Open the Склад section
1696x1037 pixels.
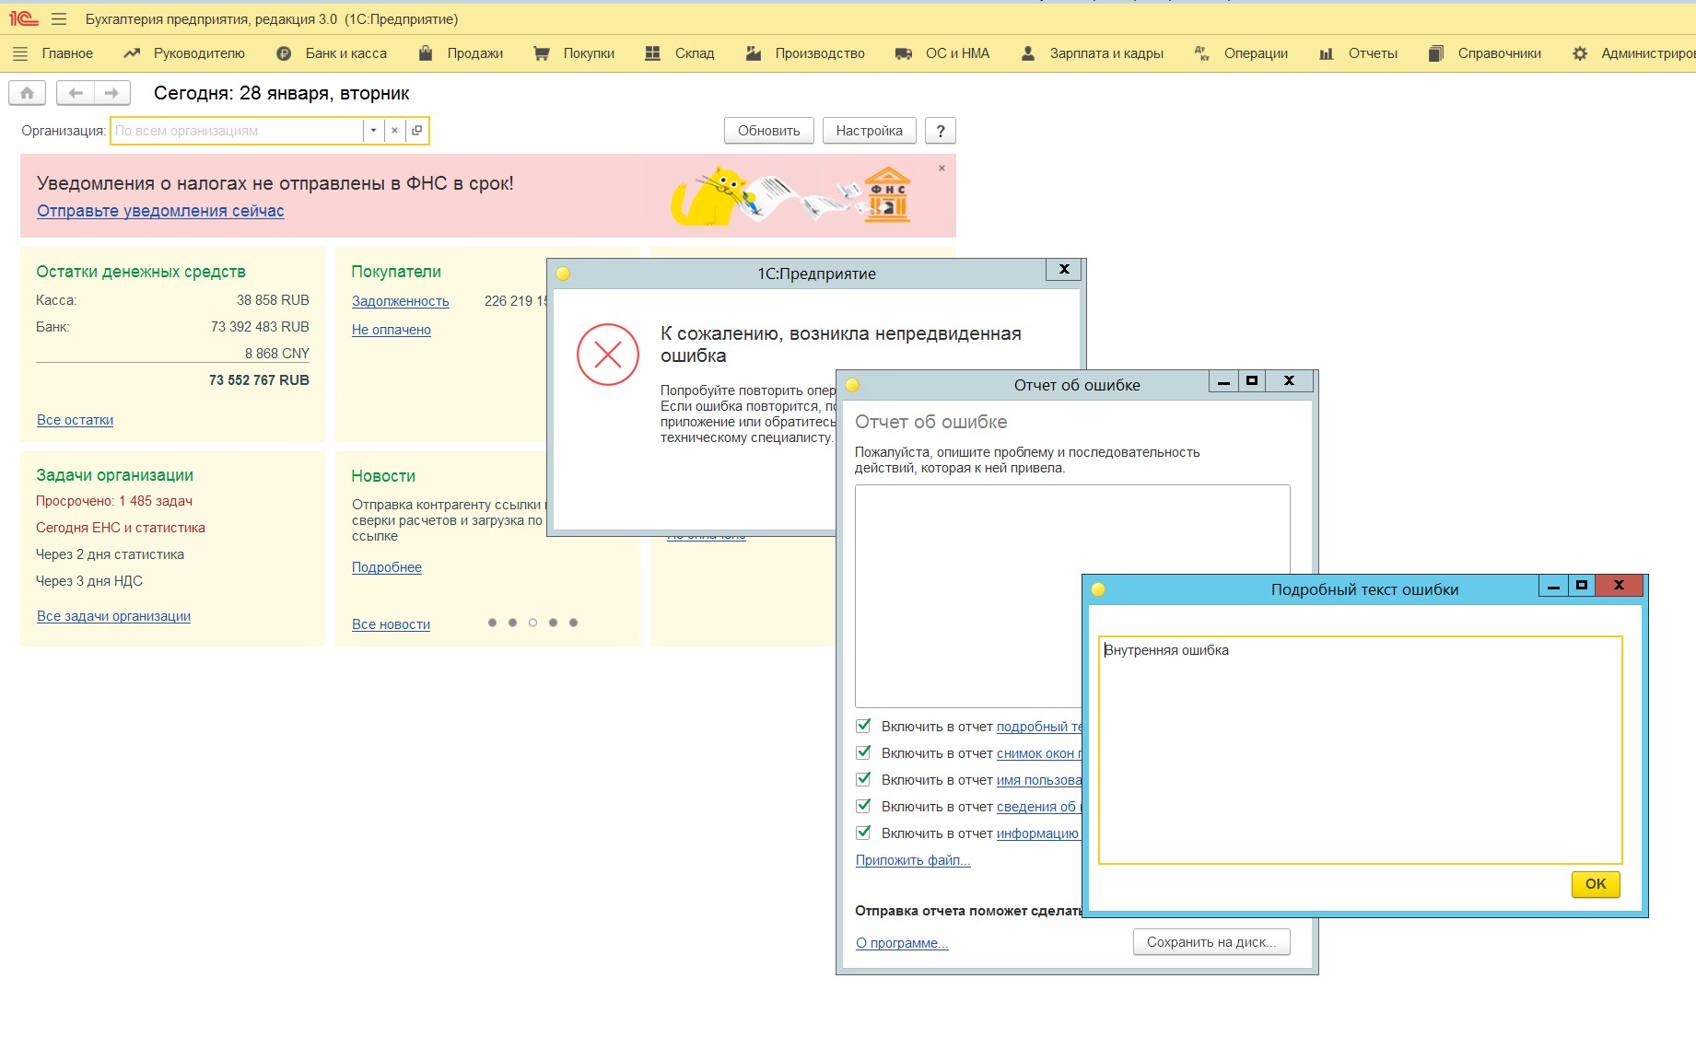pos(695,53)
